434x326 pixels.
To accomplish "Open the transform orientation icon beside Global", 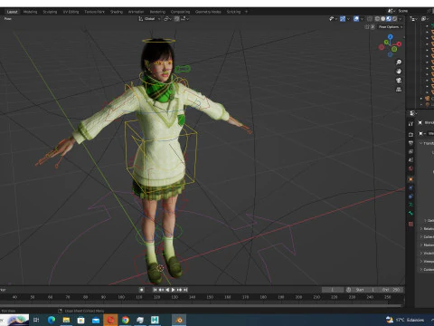I will 140,19.
